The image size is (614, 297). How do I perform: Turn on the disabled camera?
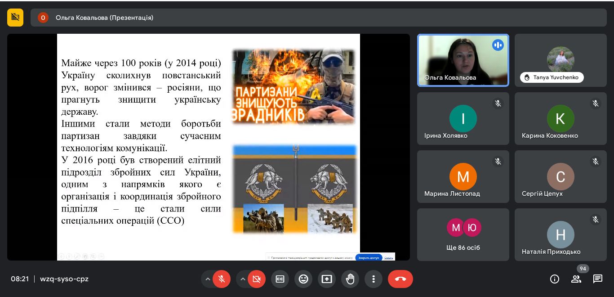[x=257, y=279]
